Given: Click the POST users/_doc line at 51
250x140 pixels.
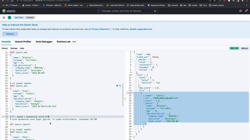Looking at the screenshot, I should coord(19,52).
